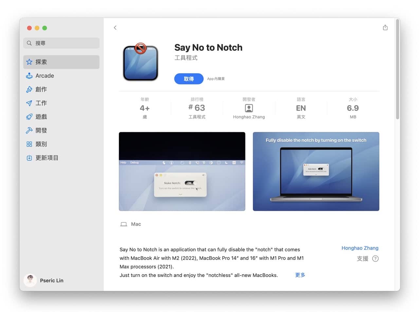Show the 類別 list
The image size is (419, 312).
[61, 144]
